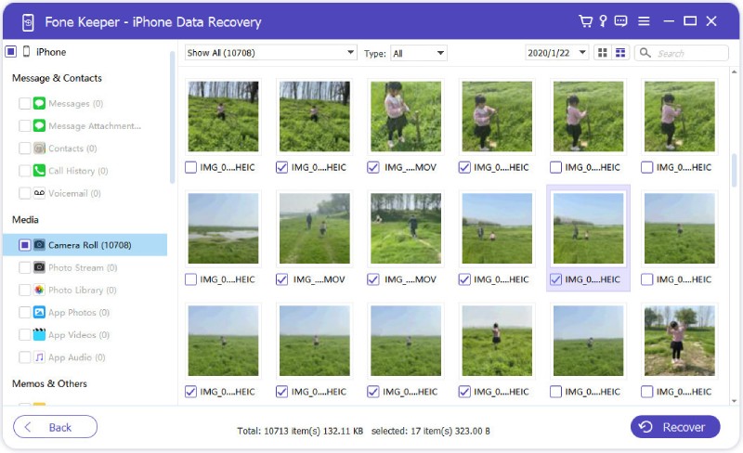Viewport: 743px width, 453px height.
Task: Click the Contacts icon
Action: [39, 148]
